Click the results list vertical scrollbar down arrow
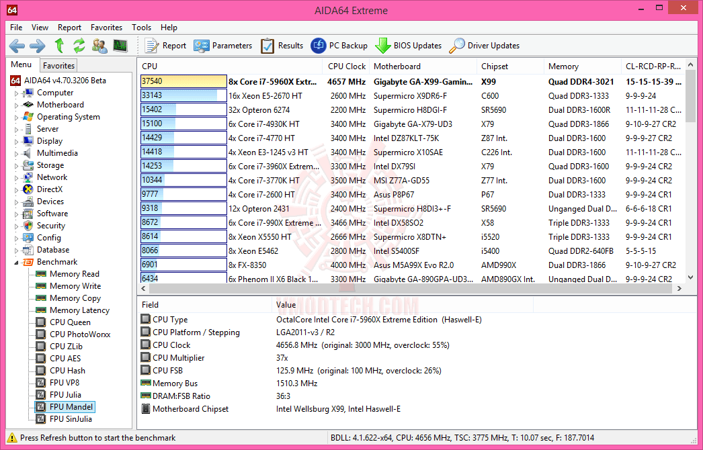This screenshot has width=703, height=450. point(690,278)
